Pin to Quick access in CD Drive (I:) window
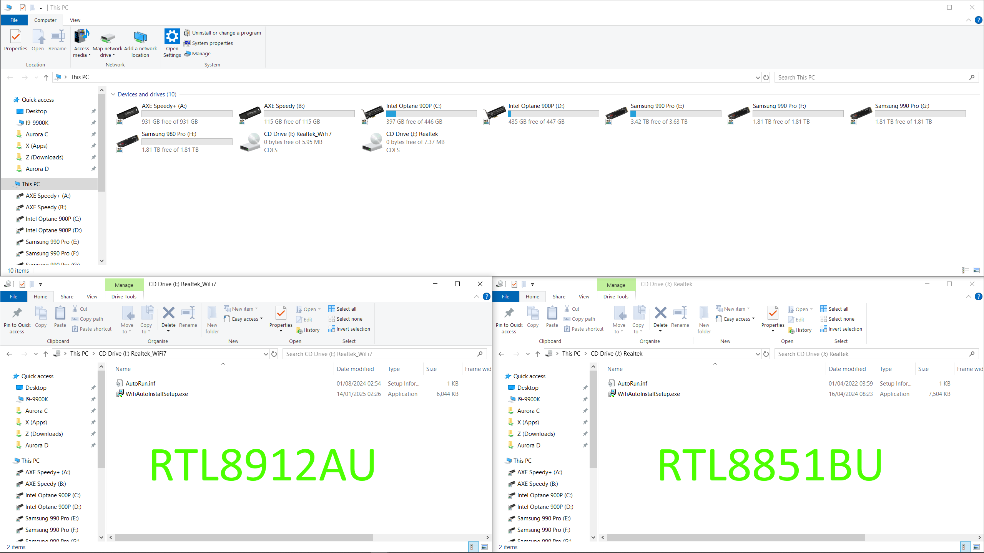This screenshot has height=553, width=984. pos(17,320)
